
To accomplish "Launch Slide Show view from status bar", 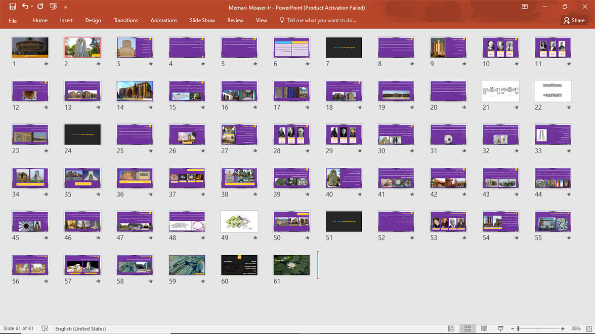I will (500, 328).
